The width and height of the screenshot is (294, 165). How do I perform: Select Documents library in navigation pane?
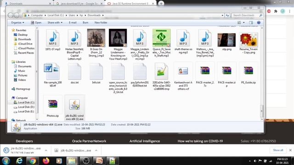(23, 66)
